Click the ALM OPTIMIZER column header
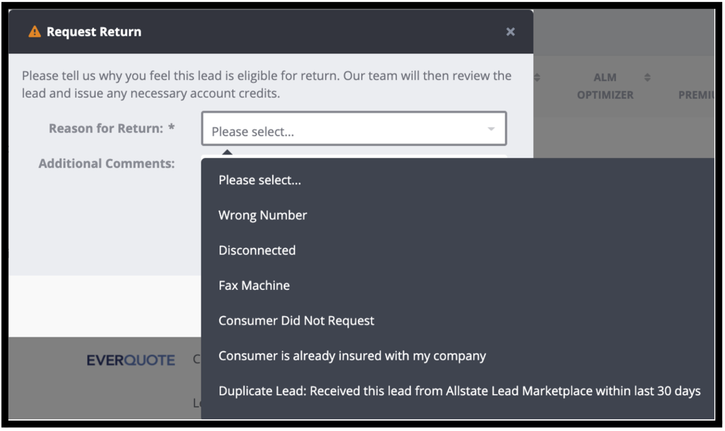 click(x=605, y=86)
